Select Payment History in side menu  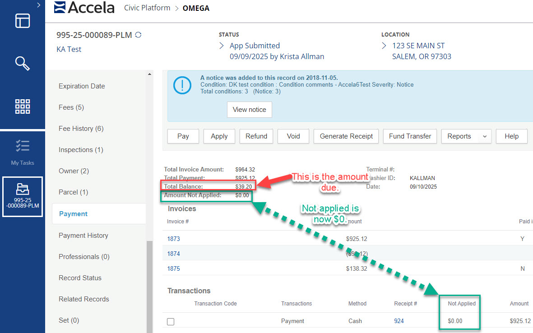pos(83,235)
